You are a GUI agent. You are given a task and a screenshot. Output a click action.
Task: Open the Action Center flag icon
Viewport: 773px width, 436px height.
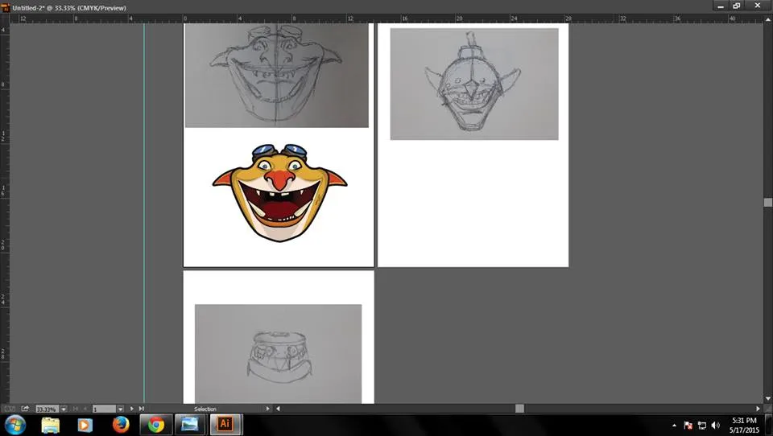(688, 426)
